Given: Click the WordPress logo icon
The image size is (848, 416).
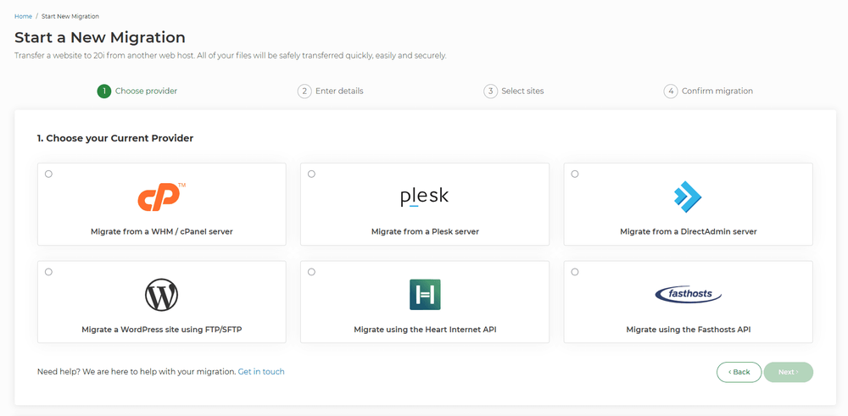Looking at the screenshot, I should click(x=161, y=295).
